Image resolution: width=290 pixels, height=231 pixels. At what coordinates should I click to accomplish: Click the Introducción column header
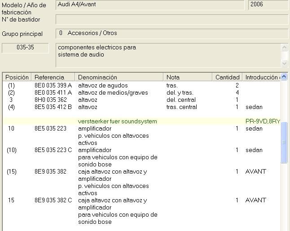[x=261, y=77]
